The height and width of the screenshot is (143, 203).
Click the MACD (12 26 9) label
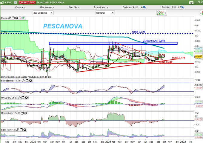coord(9,98)
